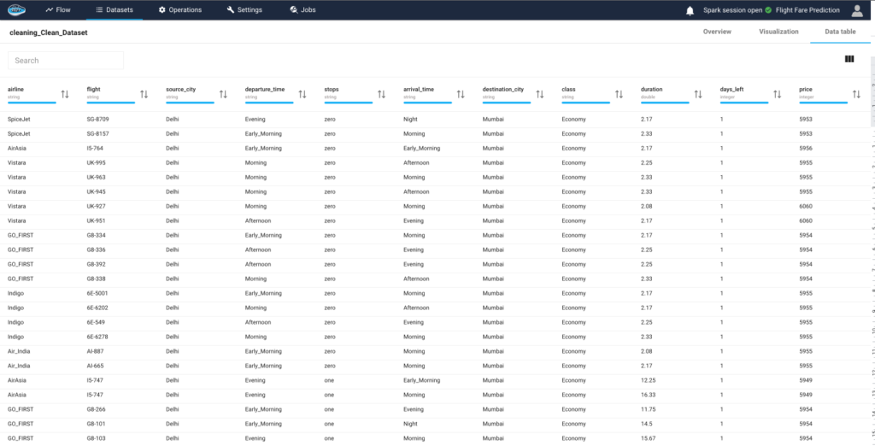875x446 pixels.
Task: Sort by the class column
Action: (619, 94)
